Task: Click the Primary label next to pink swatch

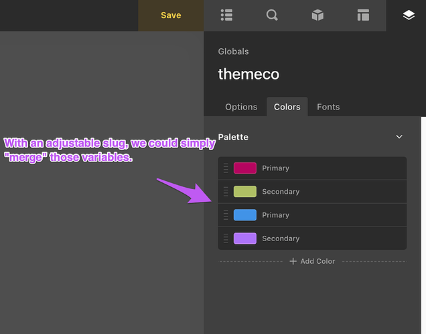Action: click(275, 168)
